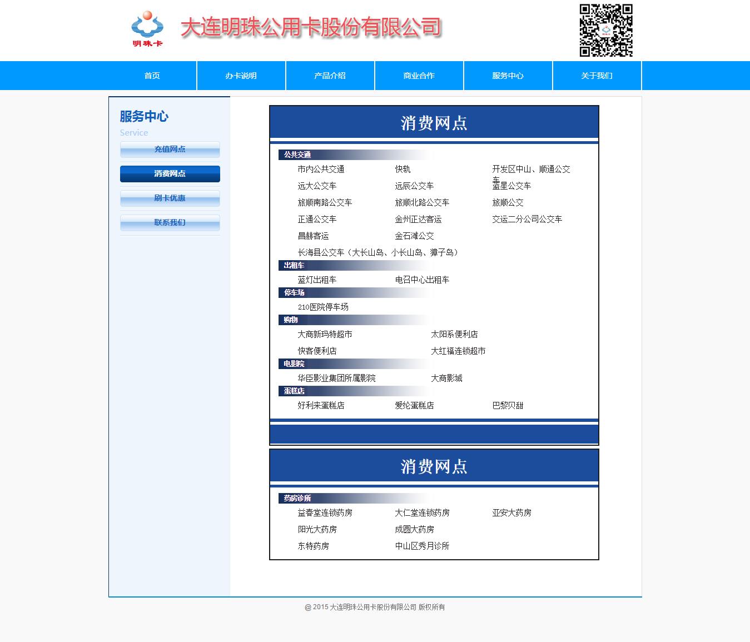Select 商业合作 in the navigation bar
Viewport: 750px width, 642px height.
point(419,76)
